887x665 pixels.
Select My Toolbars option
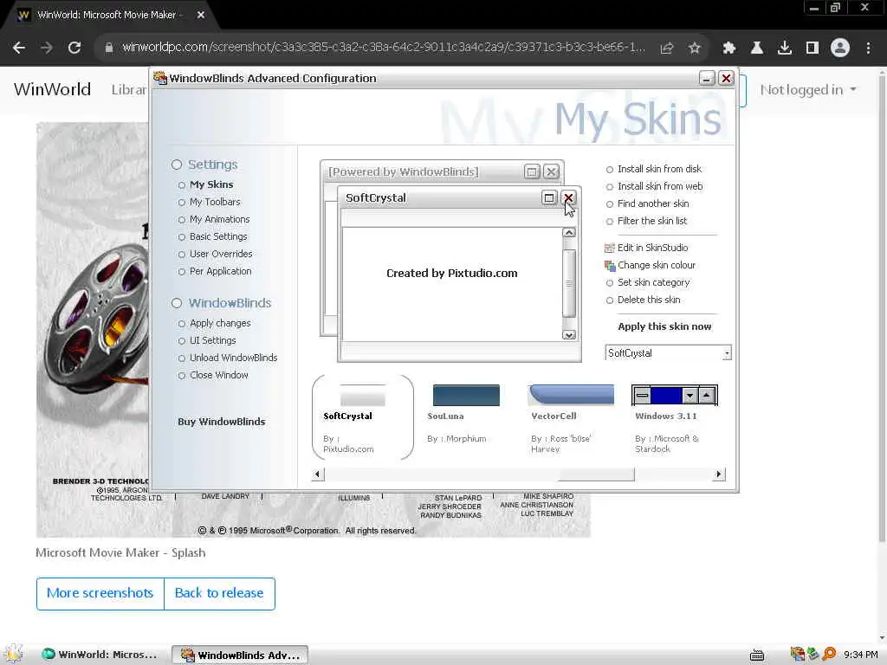click(209, 203)
